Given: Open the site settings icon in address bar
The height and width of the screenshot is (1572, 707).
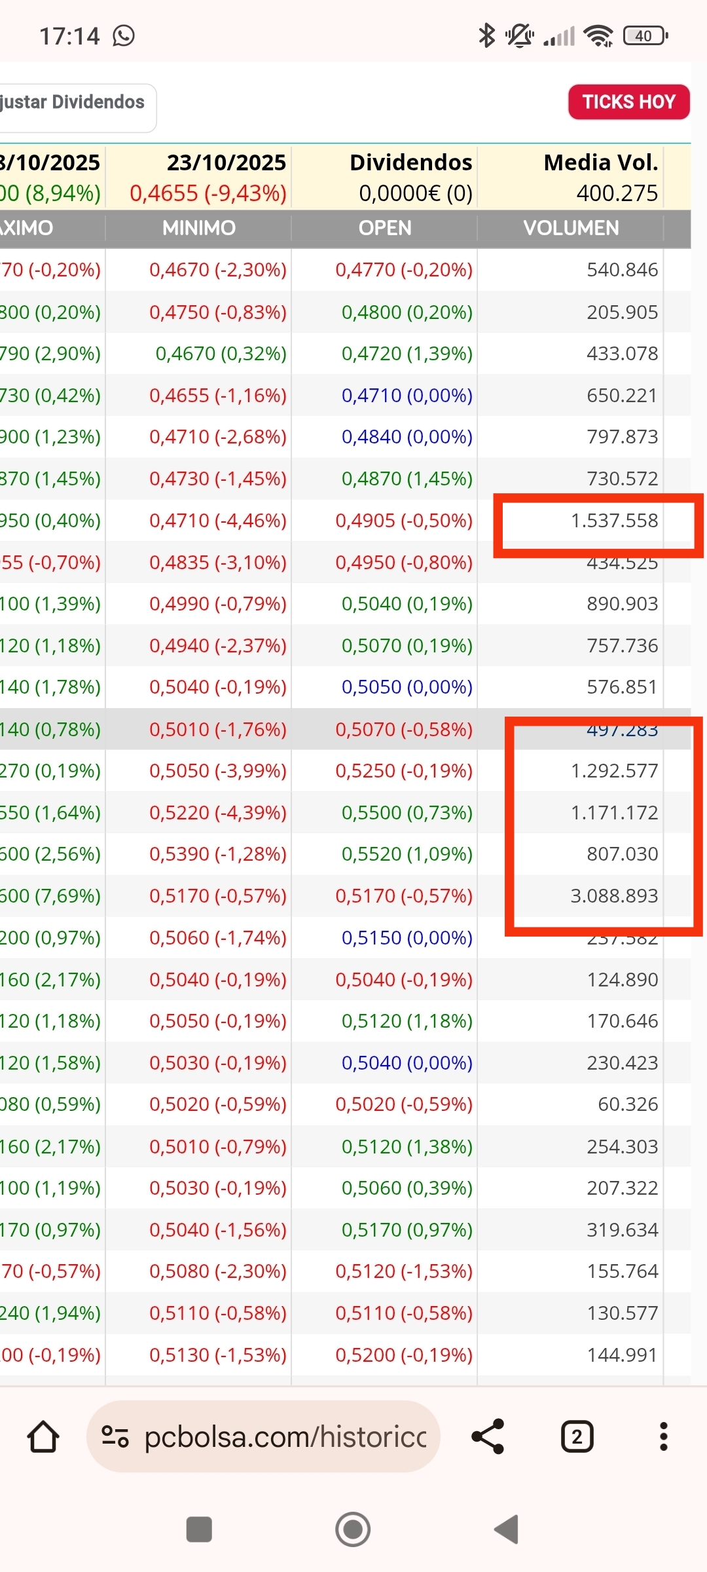Looking at the screenshot, I should click(115, 1436).
